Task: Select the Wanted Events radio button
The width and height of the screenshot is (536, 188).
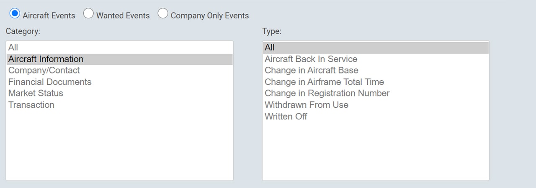Action: click(88, 14)
